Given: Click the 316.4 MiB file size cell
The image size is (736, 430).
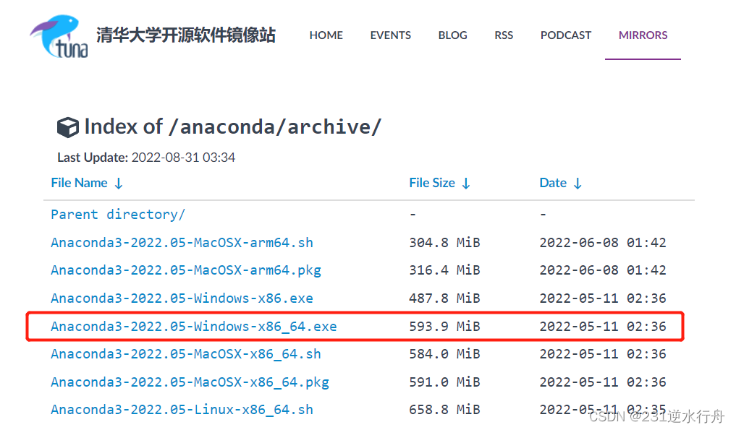Looking at the screenshot, I should (x=444, y=270).
